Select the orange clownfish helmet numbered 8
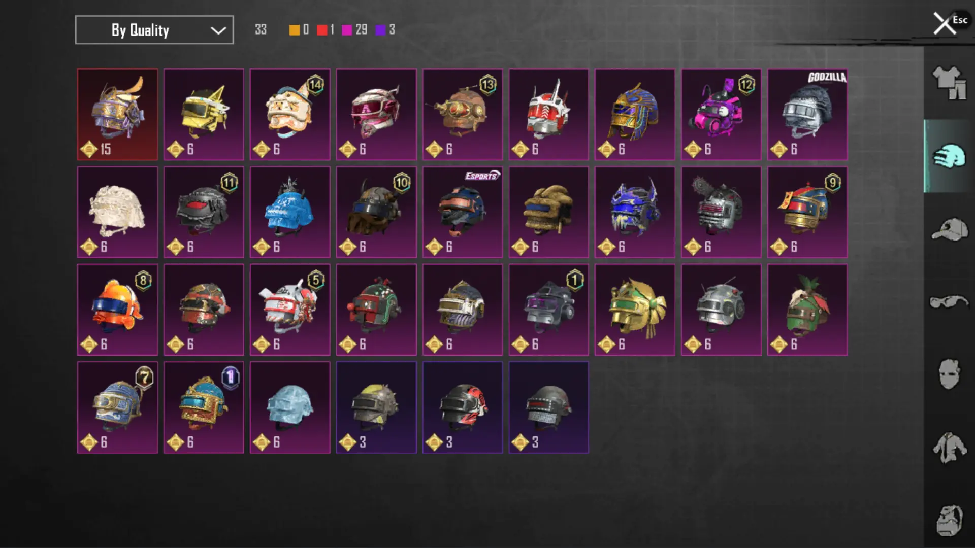 point(117,310)
